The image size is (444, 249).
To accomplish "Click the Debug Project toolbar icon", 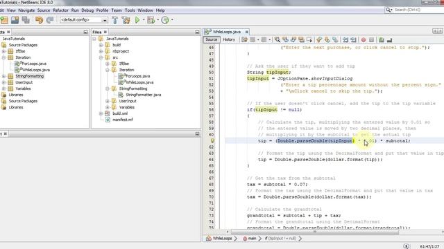I will pyautogui.click(x=151, y=20).
